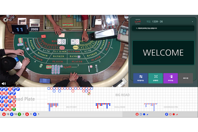Click the Player pair count icon
Image resolution: width=198 pixels, height=132 pixels.
35,114
